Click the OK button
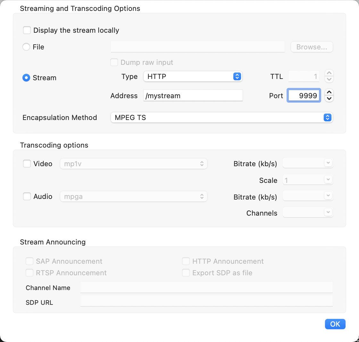359x342 pixels. pos(335,324)
